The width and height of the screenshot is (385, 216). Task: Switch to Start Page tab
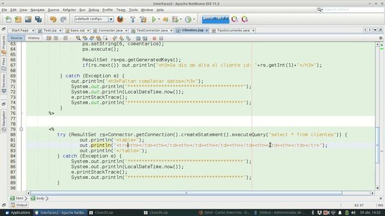click(20, 31)
